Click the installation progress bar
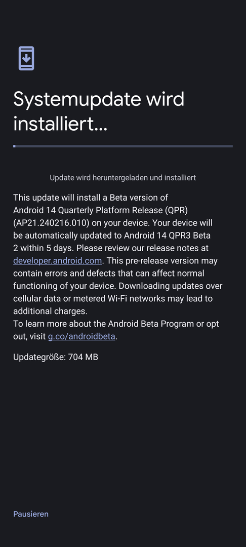 pos(123,146)
